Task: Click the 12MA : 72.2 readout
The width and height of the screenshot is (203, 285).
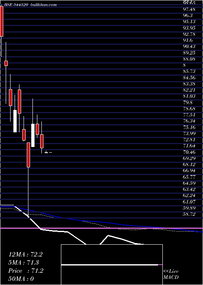Action: pyautogui.click(x=26, y=254)
